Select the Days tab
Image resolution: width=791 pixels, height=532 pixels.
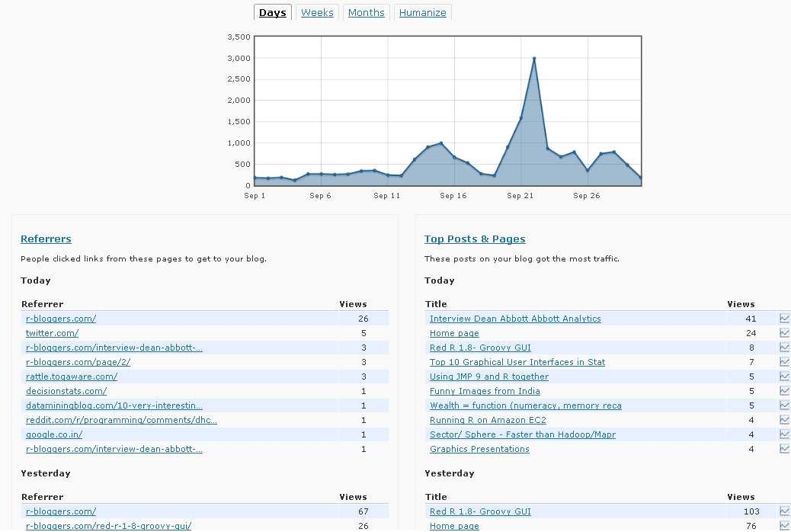(273, 13)
